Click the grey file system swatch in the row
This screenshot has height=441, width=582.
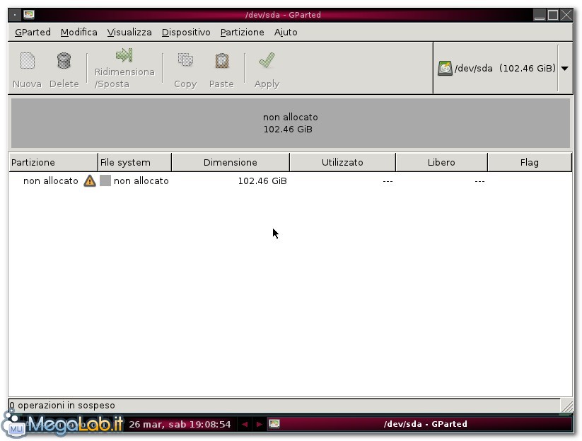[105, 181]
